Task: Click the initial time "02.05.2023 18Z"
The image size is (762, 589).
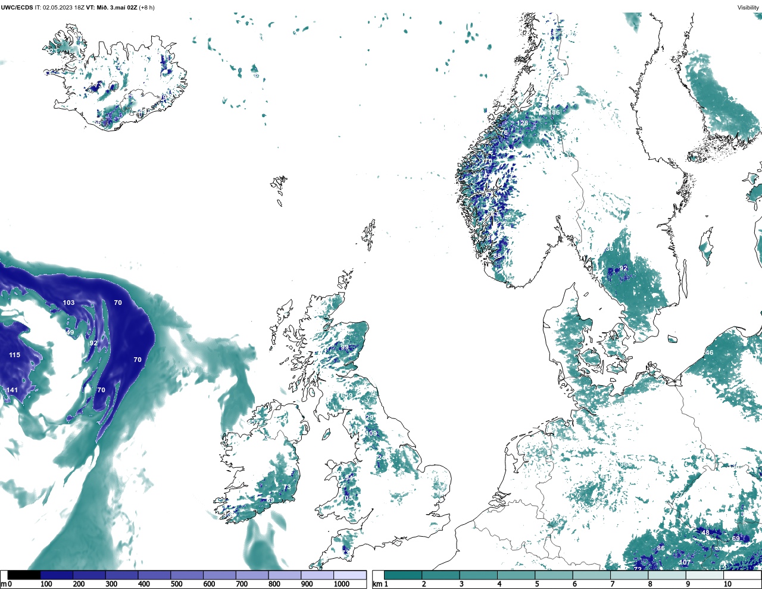Action: 64,8
